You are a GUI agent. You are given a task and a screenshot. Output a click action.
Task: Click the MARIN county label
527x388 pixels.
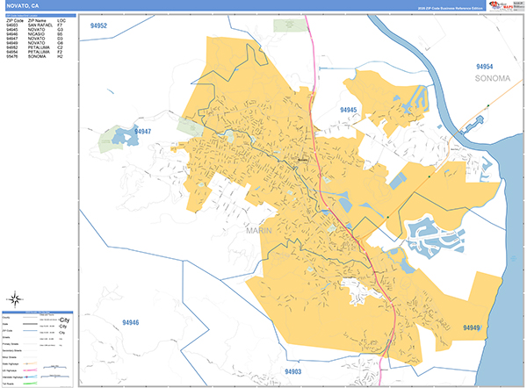(x=260, y=230)
